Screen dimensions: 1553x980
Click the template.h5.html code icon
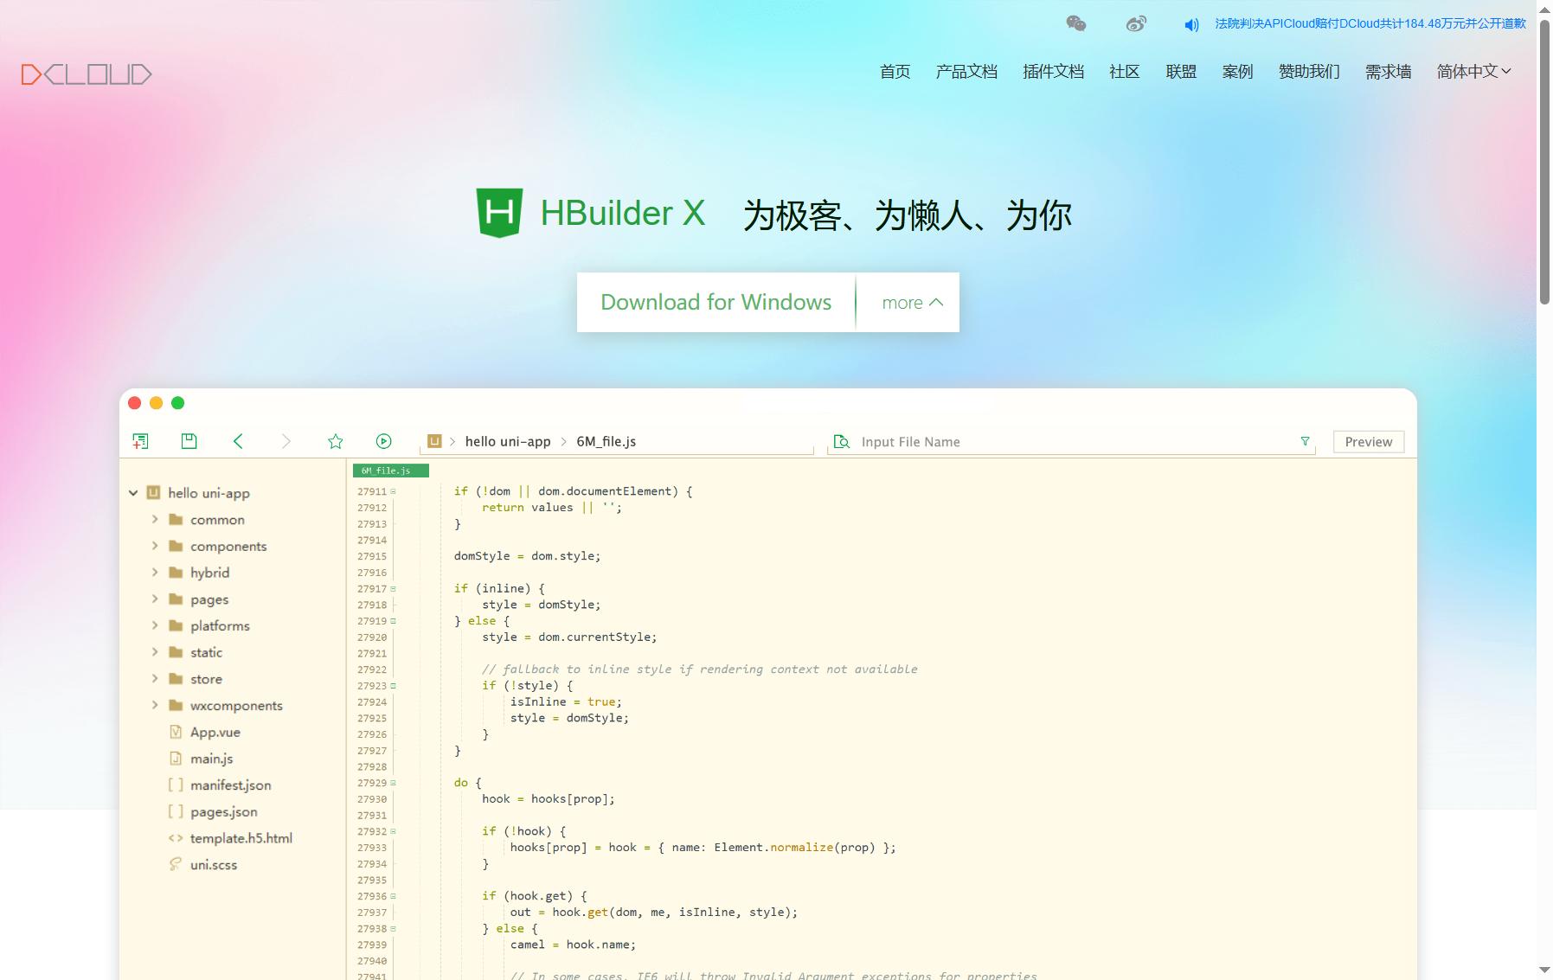click(x=176, y=838)
